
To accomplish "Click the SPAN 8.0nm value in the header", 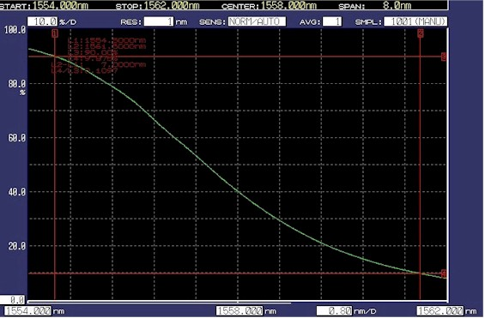I will (397, 5).
